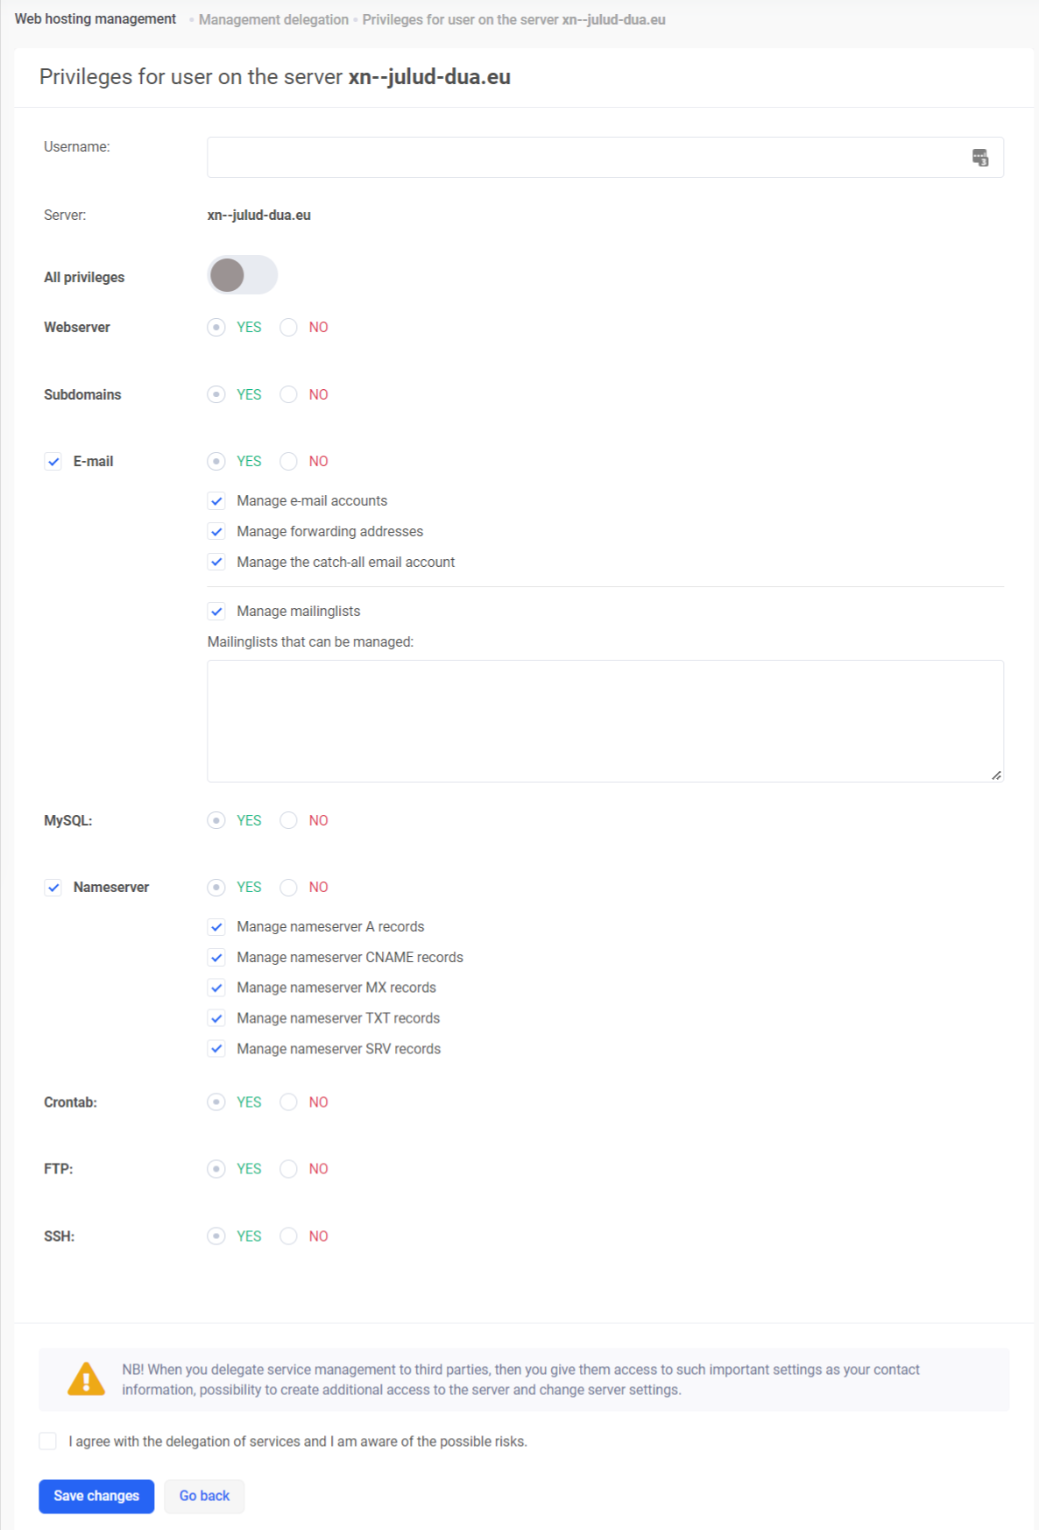Image resolution: width=1039 pixels, height=1530 pixels.
Task: Agree to the delegation risks checkbox
Action: pyautogui.click(x=48, y=1441)
